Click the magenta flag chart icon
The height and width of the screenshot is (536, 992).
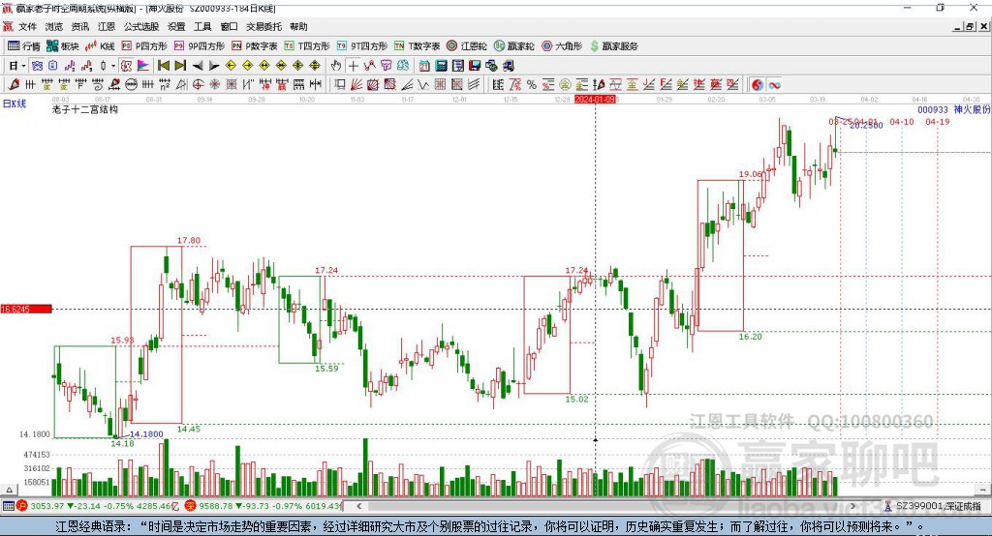[143, 66]
